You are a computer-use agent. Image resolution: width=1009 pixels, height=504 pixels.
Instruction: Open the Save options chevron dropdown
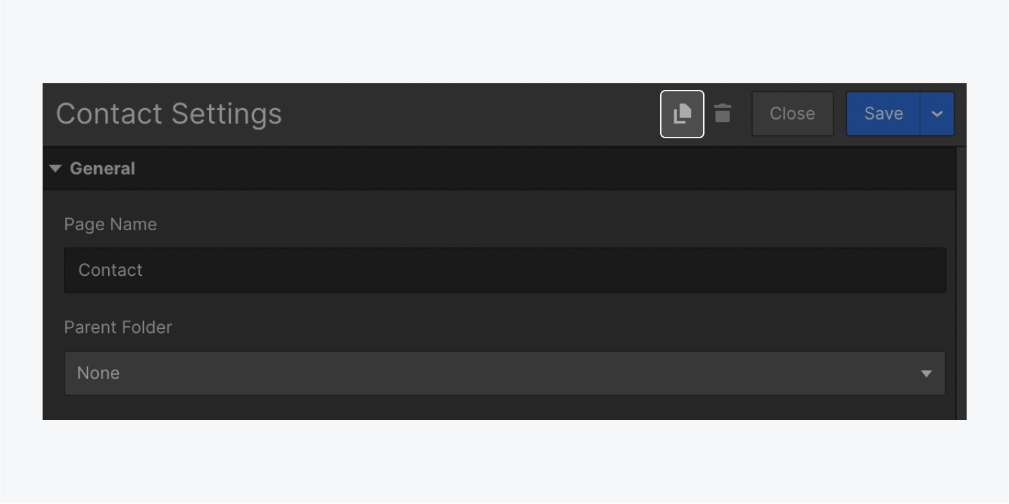(937, 114)
